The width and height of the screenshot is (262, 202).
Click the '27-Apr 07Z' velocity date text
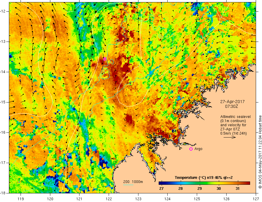coord(230,129)
